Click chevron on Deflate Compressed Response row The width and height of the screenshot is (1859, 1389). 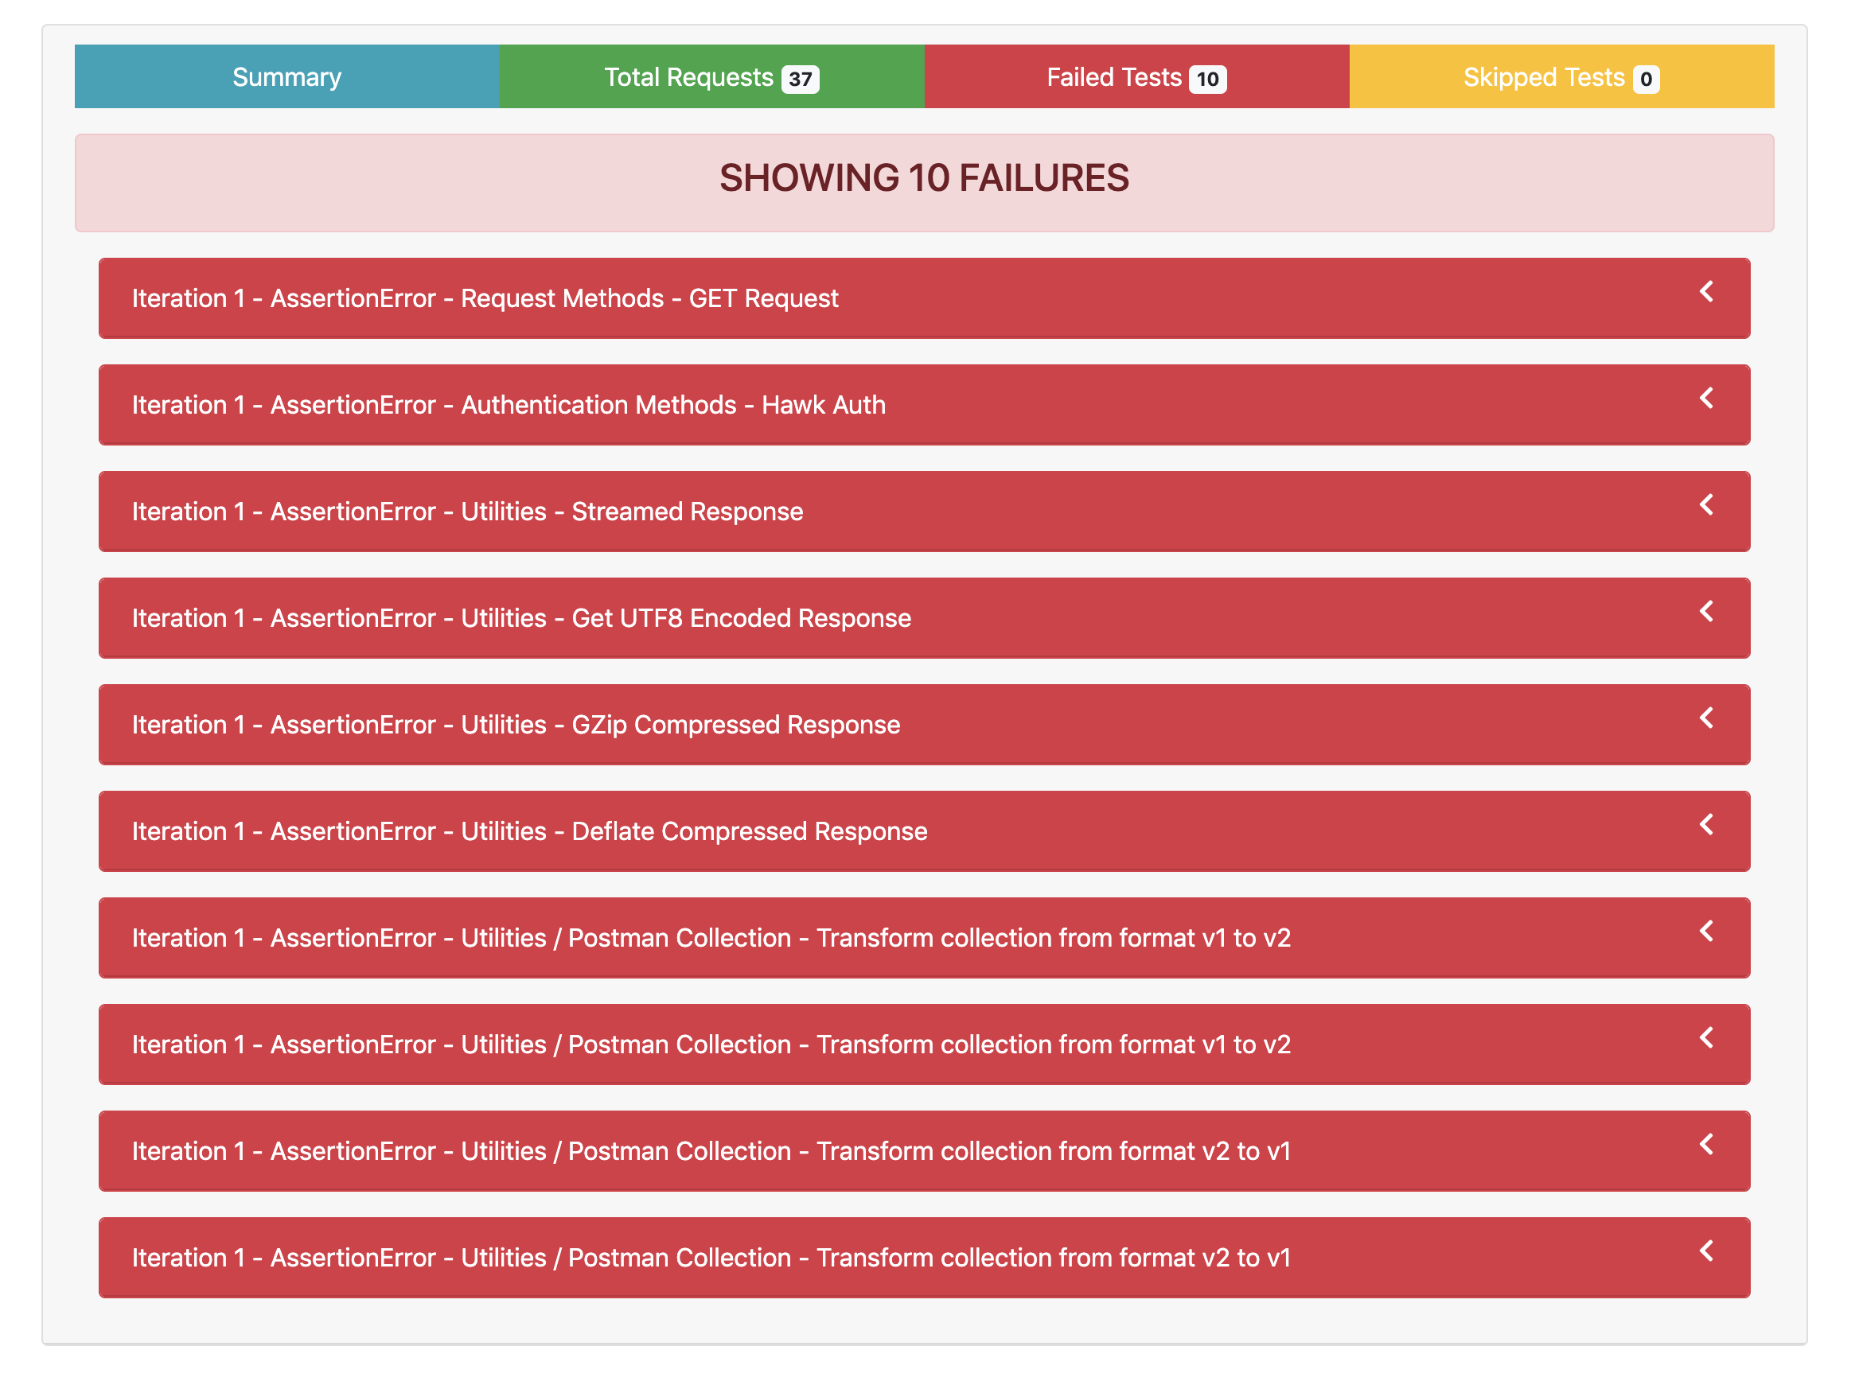point(1706,825)
